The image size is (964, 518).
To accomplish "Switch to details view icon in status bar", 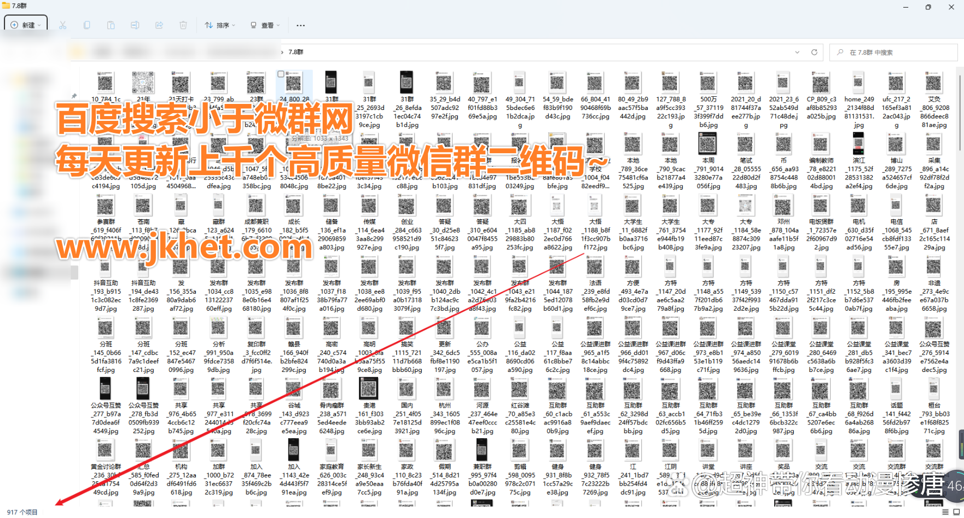I will pyautogui.click(x=945, y=511).
